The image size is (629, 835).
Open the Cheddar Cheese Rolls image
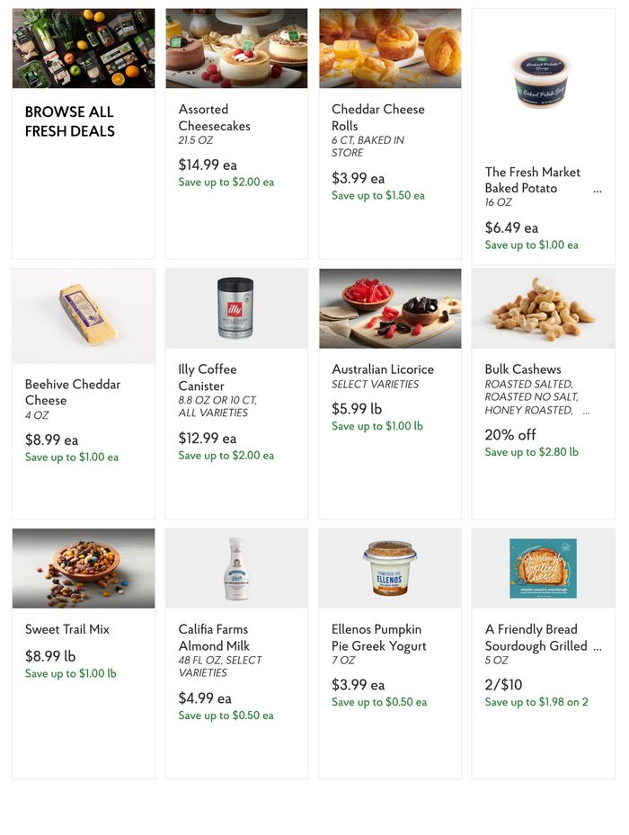pyautogui.click(x=389, y=48)
